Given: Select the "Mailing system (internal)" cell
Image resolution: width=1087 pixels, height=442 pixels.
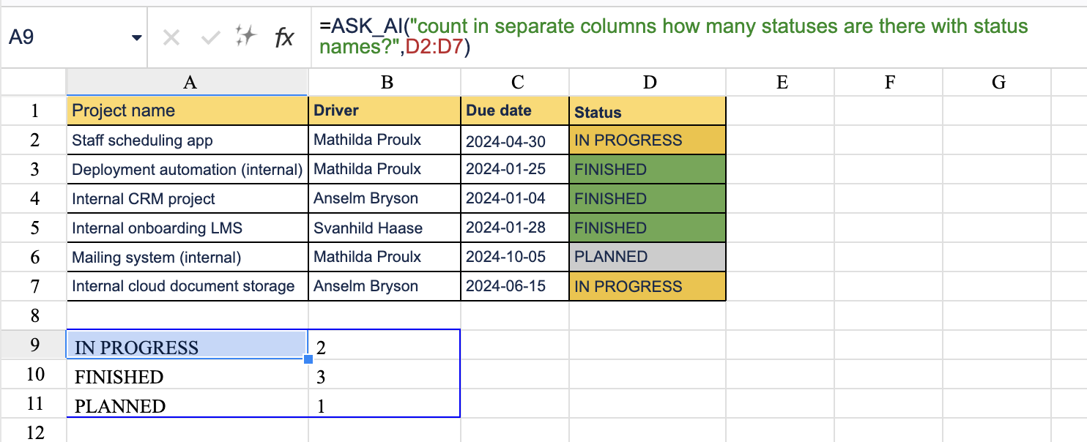Looking at the screenshot, I should coord(188,257).
